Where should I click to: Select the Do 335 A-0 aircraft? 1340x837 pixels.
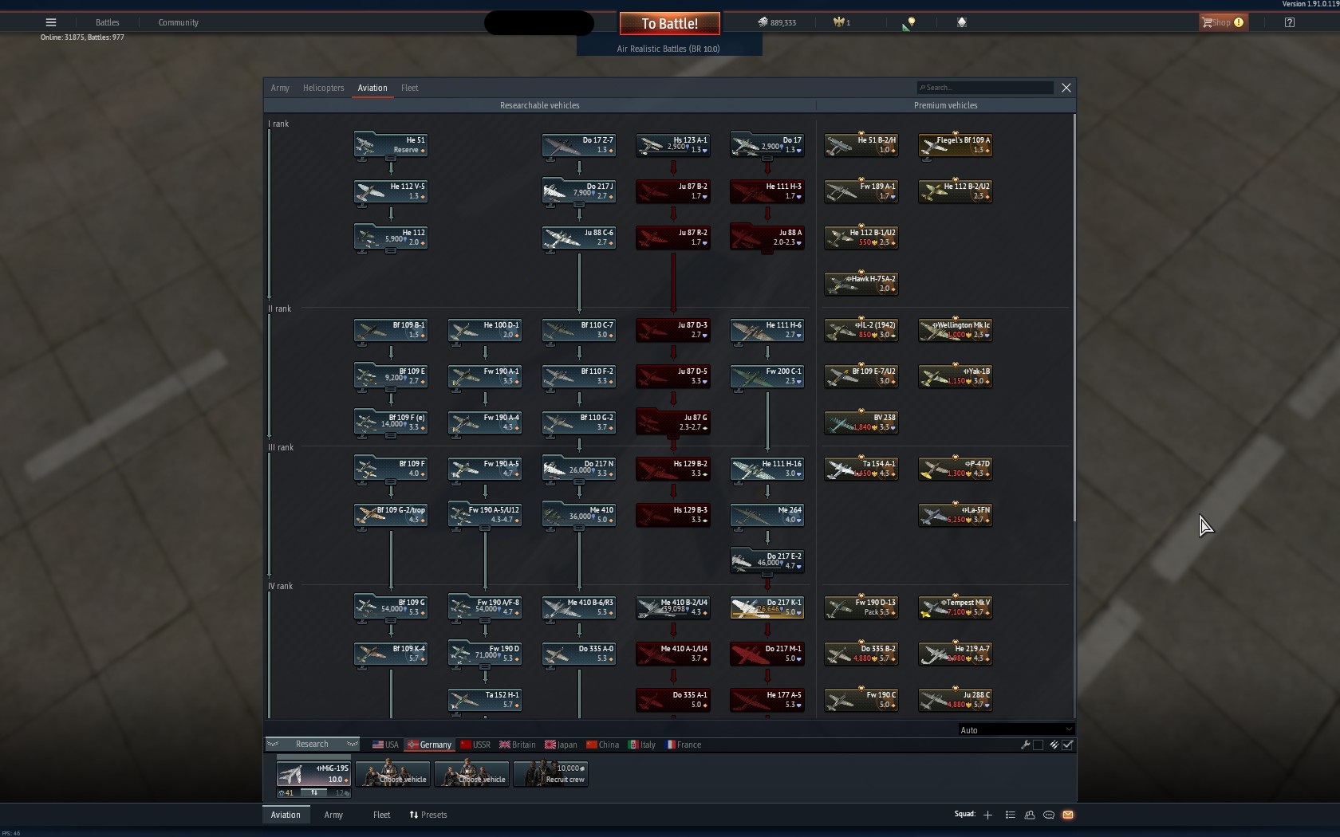tap(579, 654)
